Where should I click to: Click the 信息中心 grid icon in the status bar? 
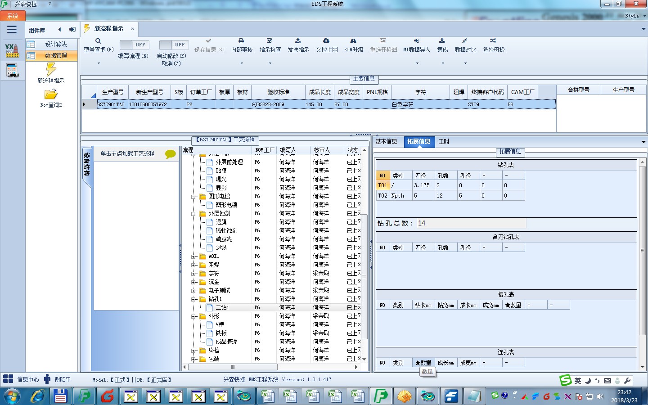click(x=8, y=379)
